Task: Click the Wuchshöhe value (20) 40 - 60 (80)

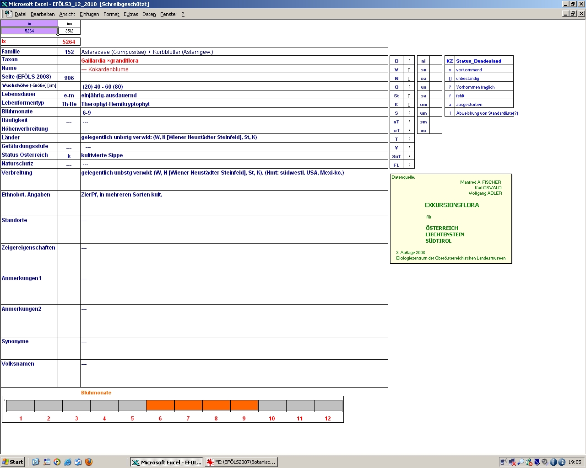Action: (x=103, y=87)
